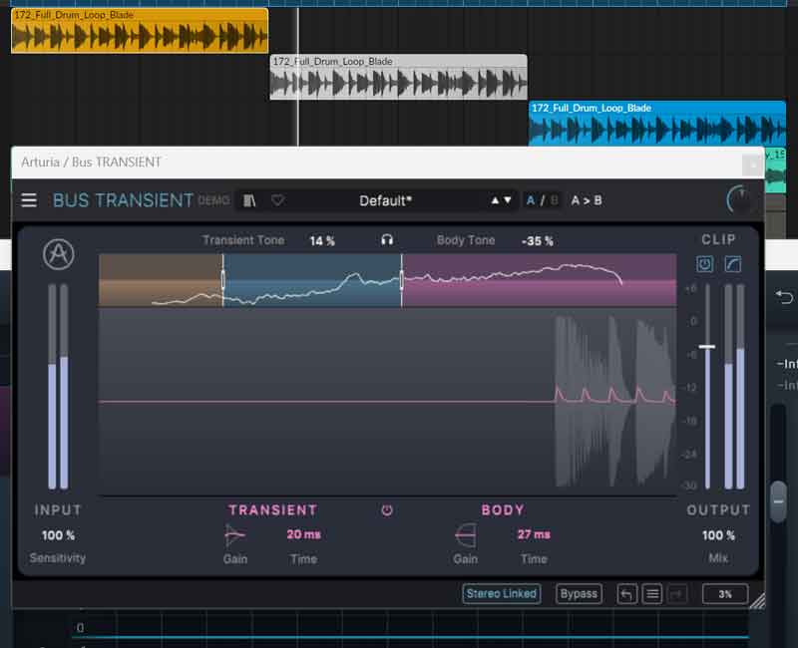The width and height of the screenshot is (798, 648).
Task: Switch to the A settings slot
Action: pos(531,200)
